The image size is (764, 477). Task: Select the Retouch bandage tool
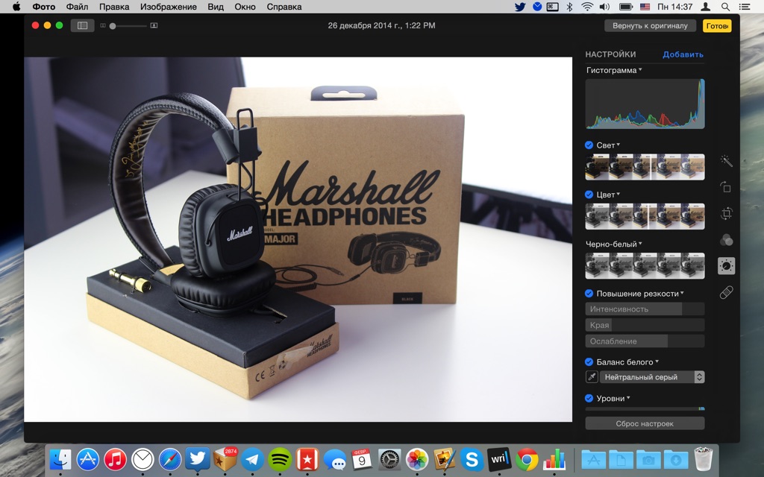(x=726, y=293)
